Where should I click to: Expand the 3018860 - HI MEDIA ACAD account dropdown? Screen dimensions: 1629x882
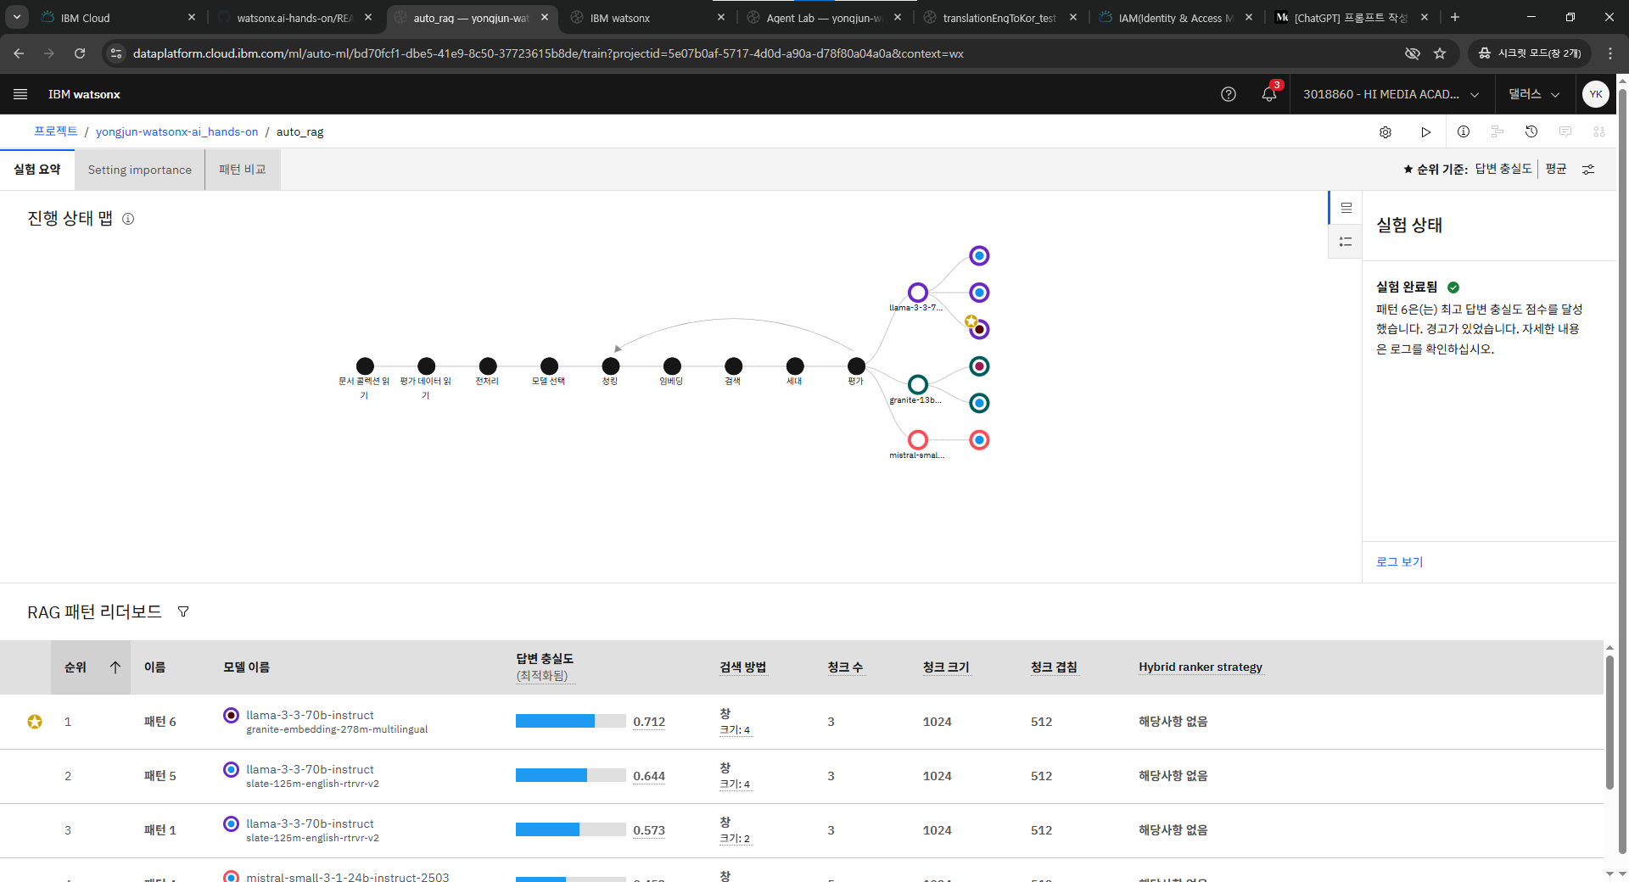[1391, 94]
